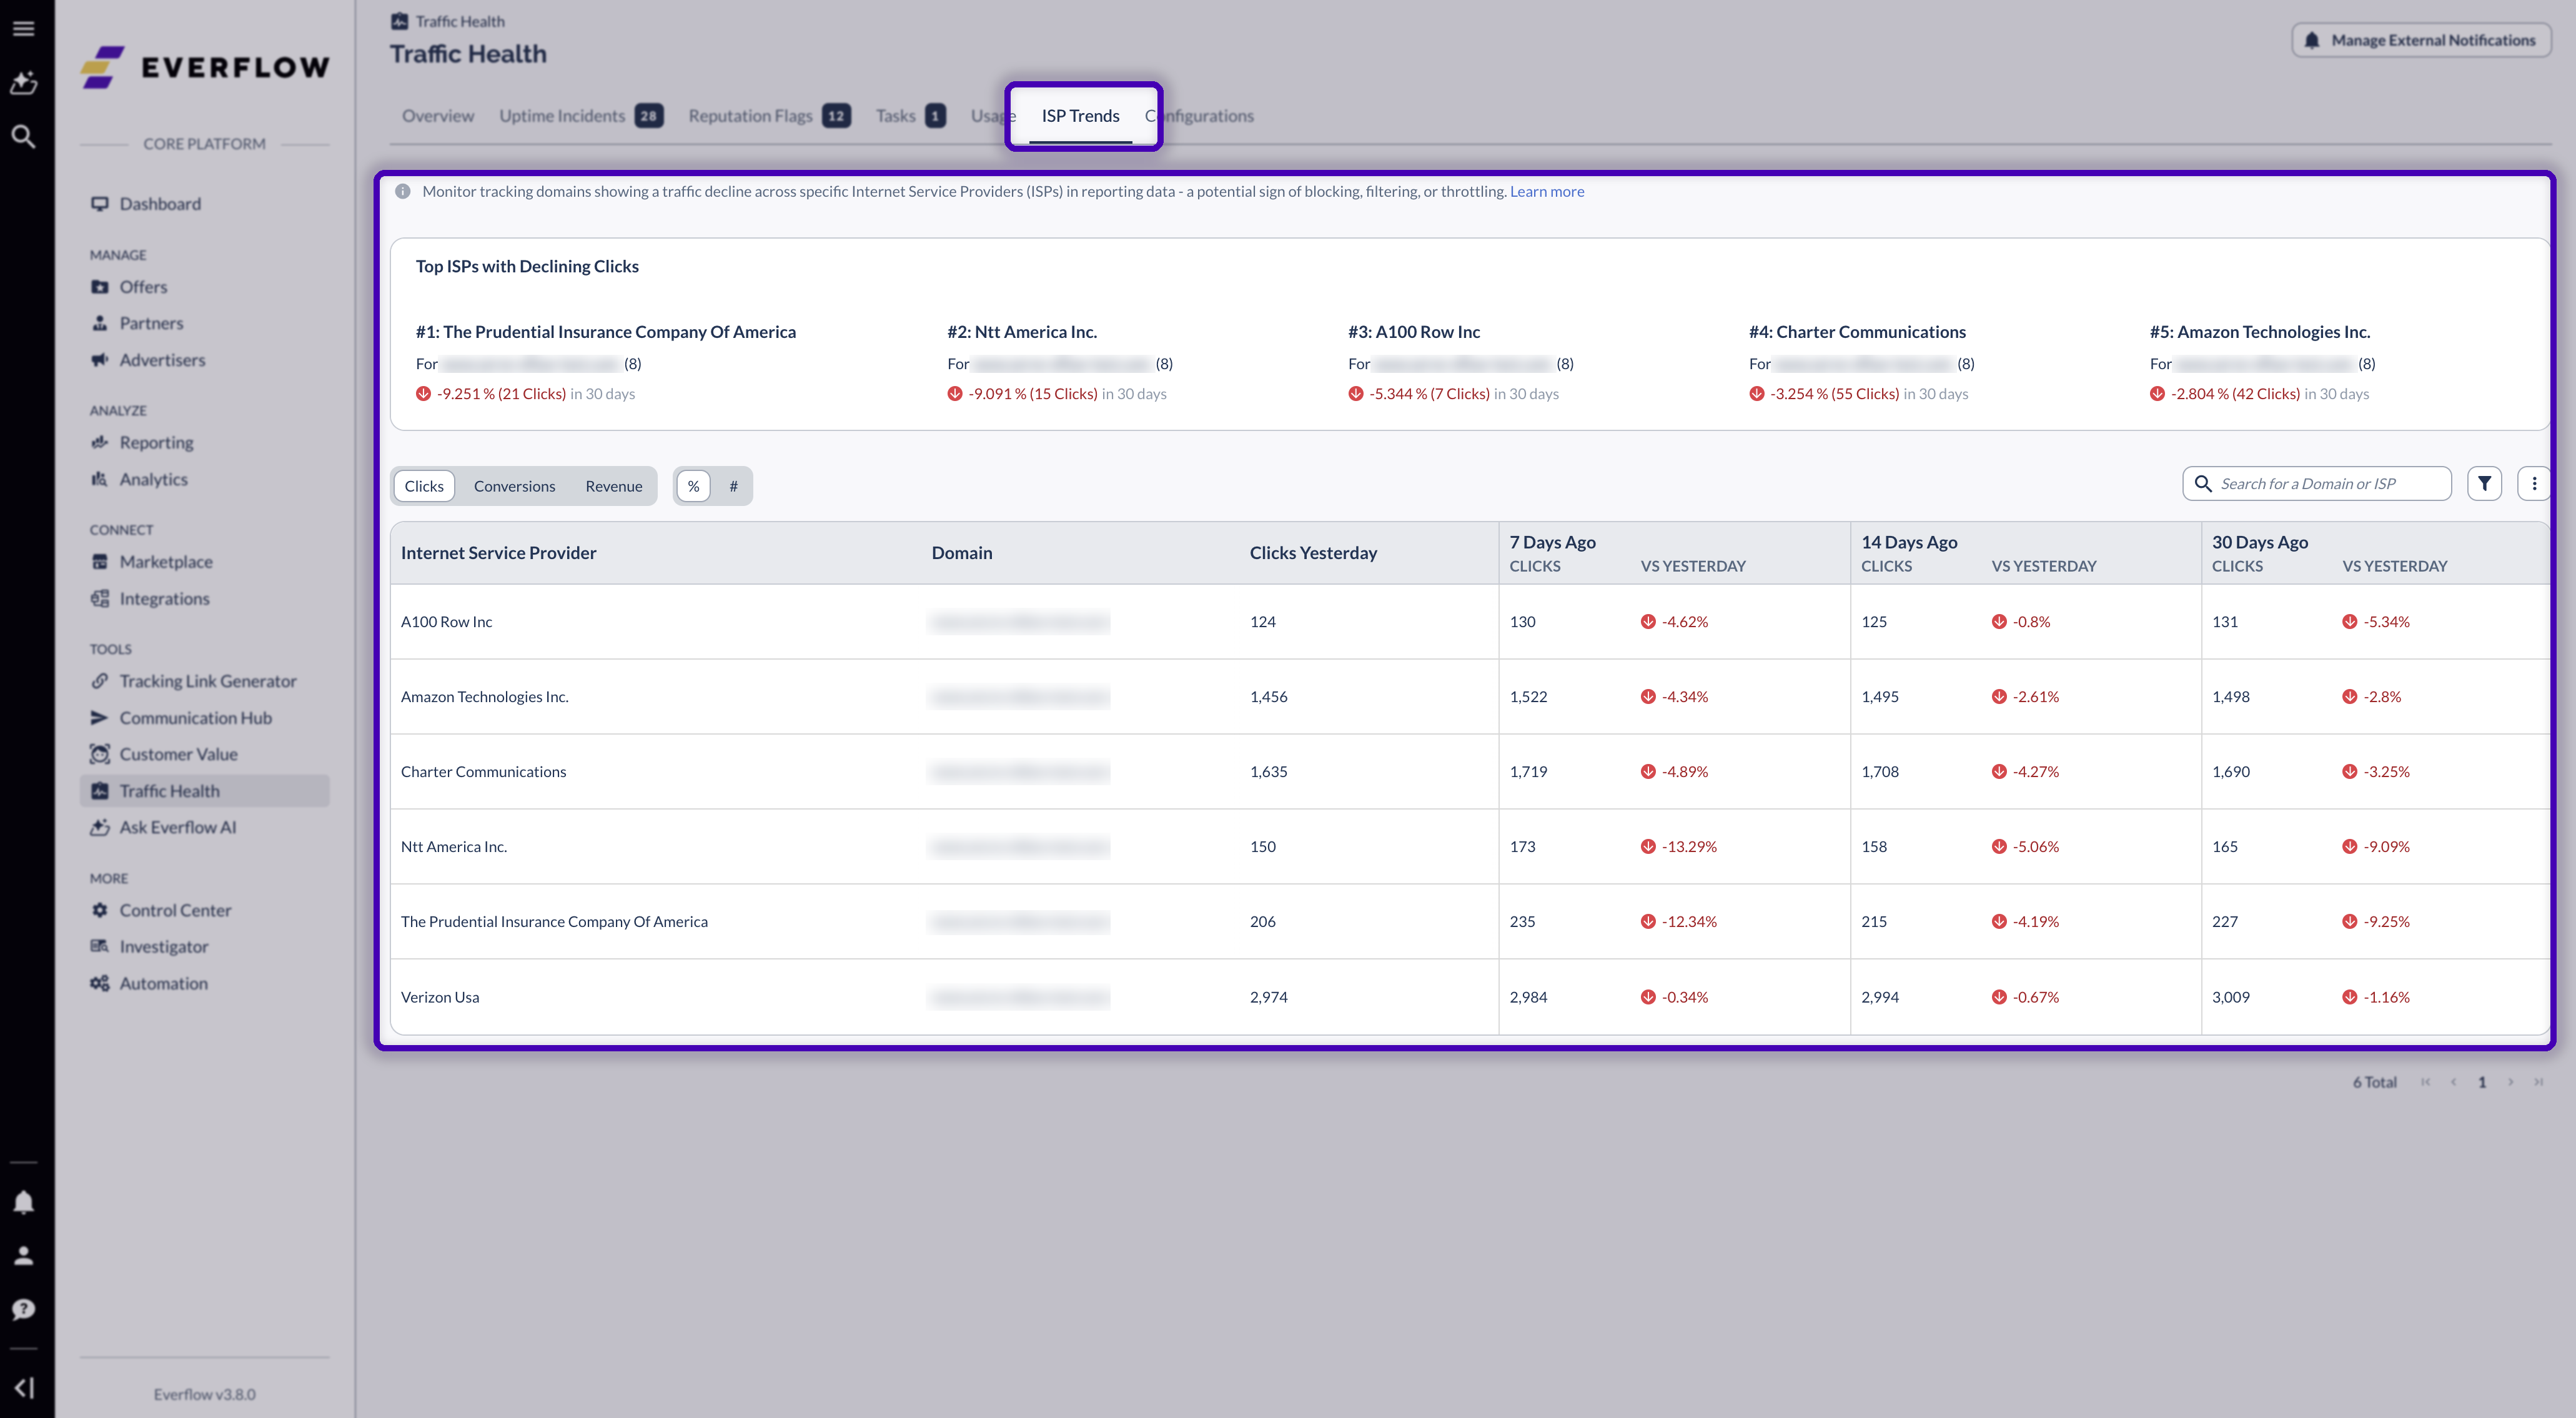
Task: Follow the Learn more link
Action: click(1547, 192)
